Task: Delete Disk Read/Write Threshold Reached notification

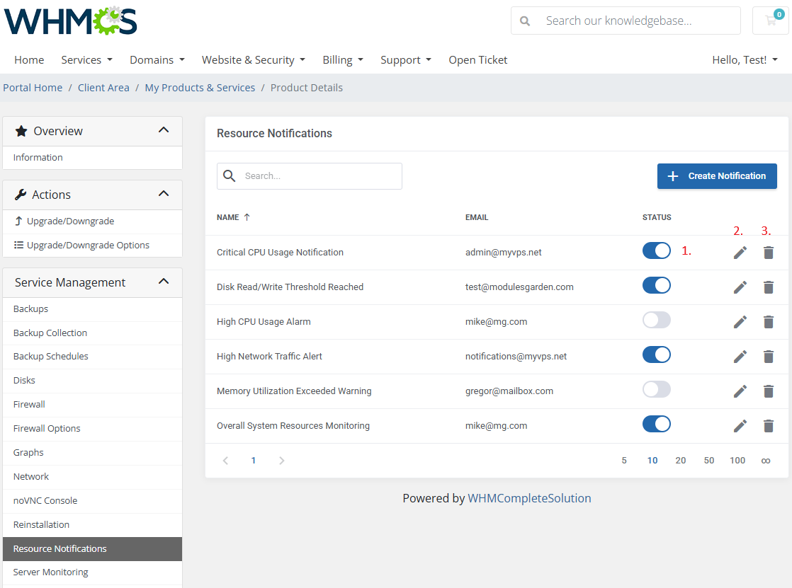Action: pos(768,287)
